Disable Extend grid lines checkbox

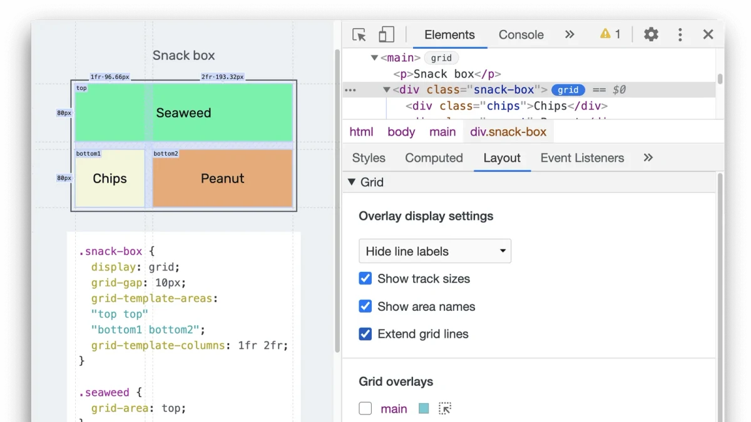tap(365, 334)
